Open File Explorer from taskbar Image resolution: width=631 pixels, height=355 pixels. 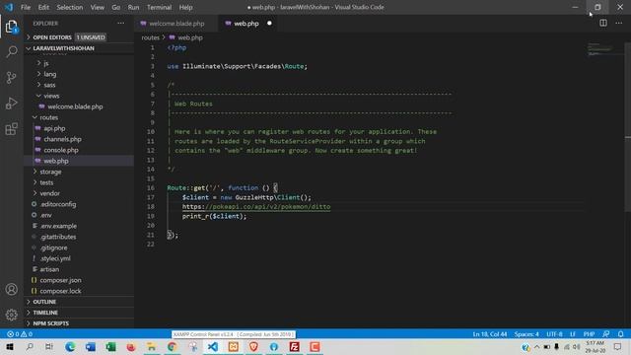(x=151, y=346)
